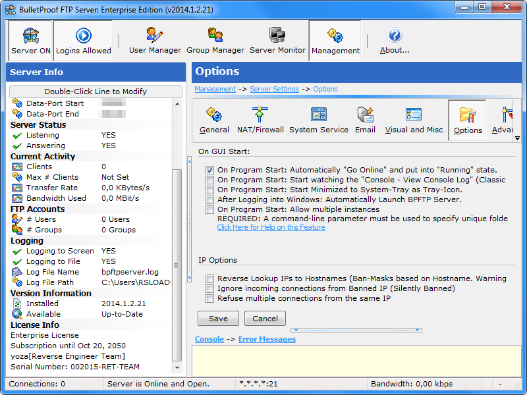Viewport: 527px width, 395px height.
Task: Click the # Users icon
Action: (17, 219)
